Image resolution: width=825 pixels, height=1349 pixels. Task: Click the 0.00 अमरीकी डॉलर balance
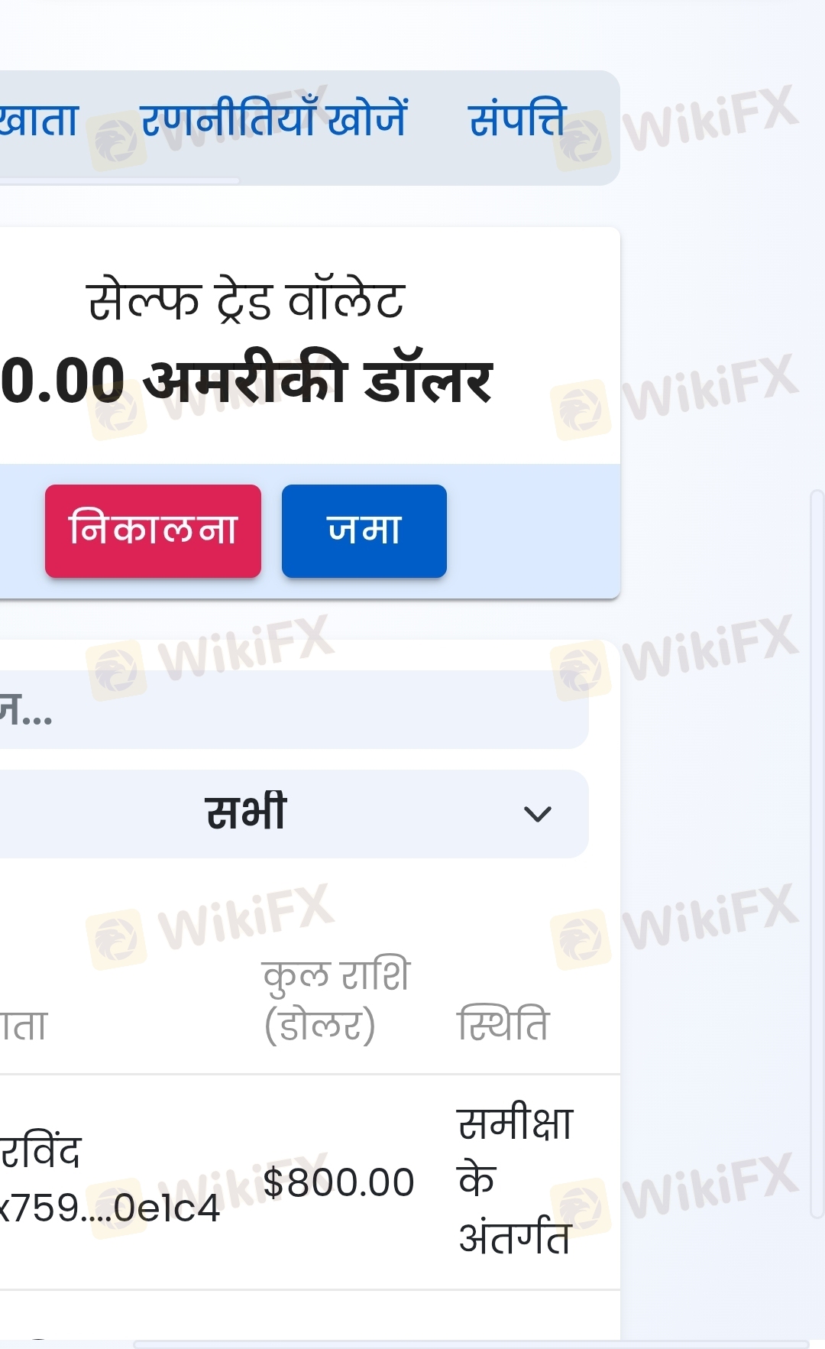pos(246,381)
